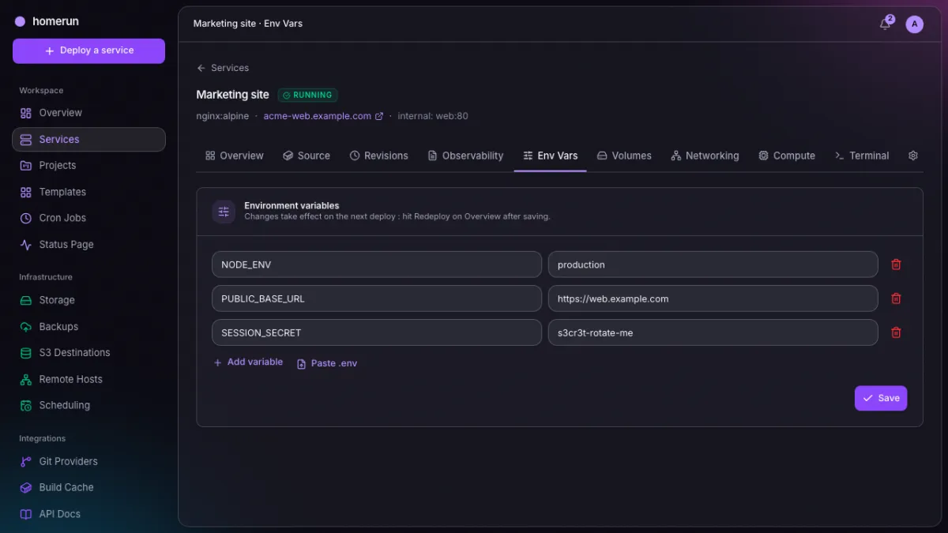This screenshot has width=948, height=533.
Task: Switch to the Volumes tab
Action: [624, 156]
